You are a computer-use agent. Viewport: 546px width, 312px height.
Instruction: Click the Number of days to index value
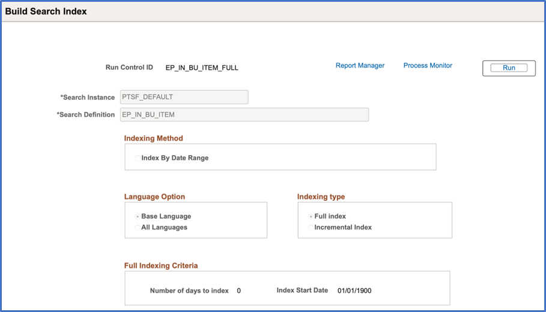coord(238,291)
